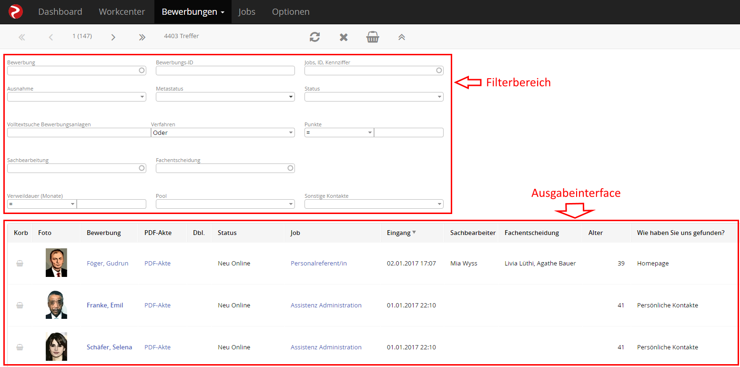Go to first results page
740x367 pixels.
point(21,37)
